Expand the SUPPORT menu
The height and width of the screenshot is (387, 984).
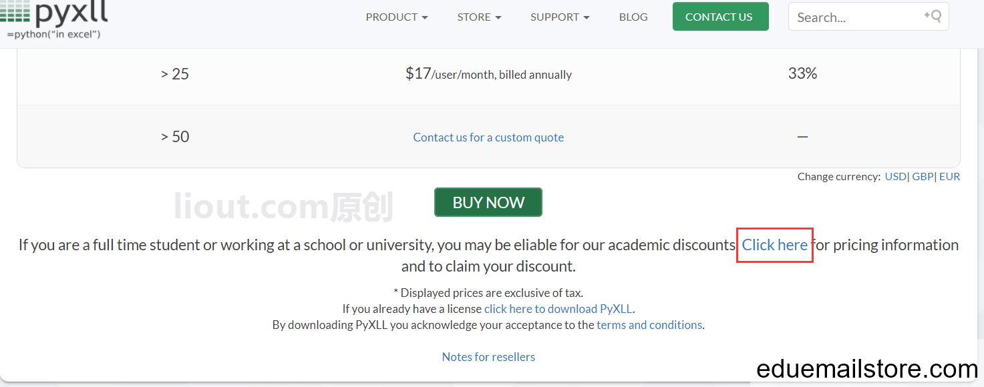click(x=560, y=17)
